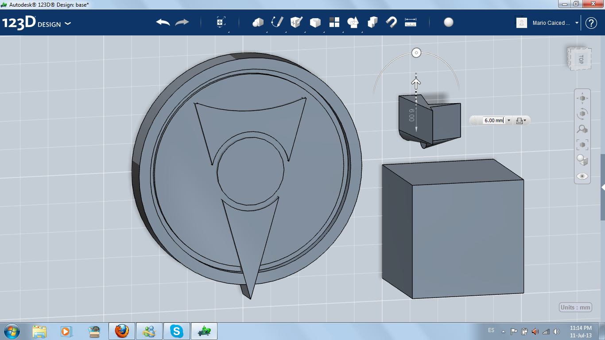
Task: Open the 123D Design application menu
Action: pos(36,23)
